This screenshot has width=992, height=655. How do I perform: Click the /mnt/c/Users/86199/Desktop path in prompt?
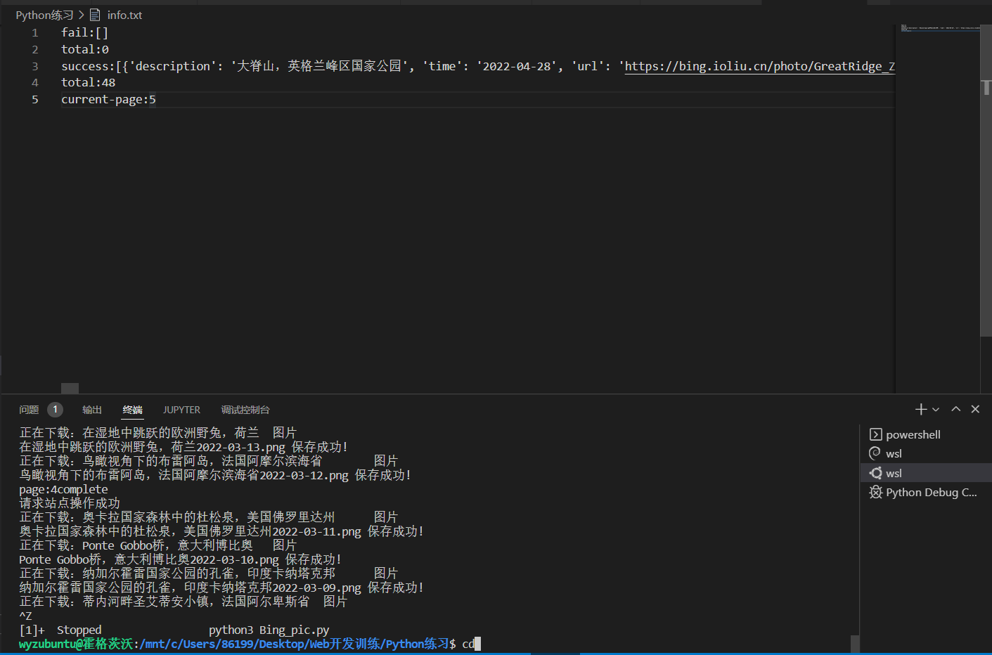(222, 644)
